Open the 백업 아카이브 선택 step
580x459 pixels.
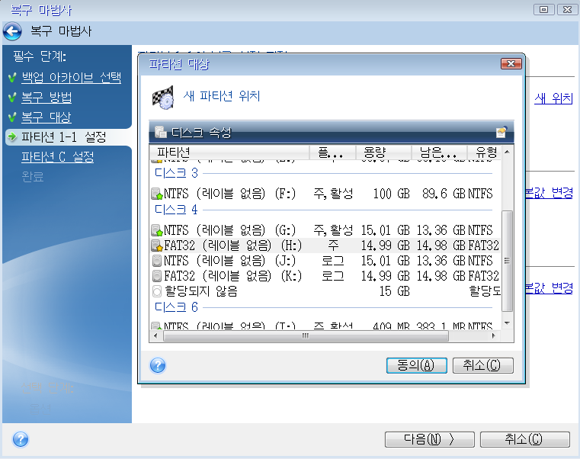70,77
